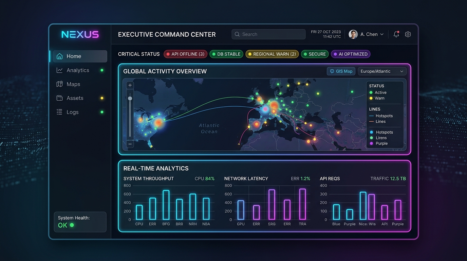Click the NEXUS logo
The width and height of the screenshot is (467, 261).
click(x=80, y=34)
